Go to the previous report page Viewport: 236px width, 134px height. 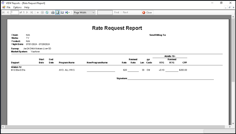coord(8,13)
